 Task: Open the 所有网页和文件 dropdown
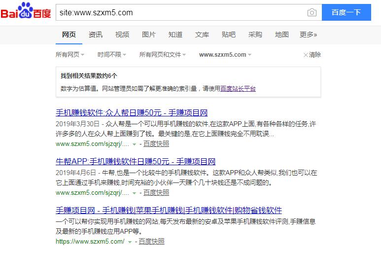pyautogui.click(x=163, y=55)
